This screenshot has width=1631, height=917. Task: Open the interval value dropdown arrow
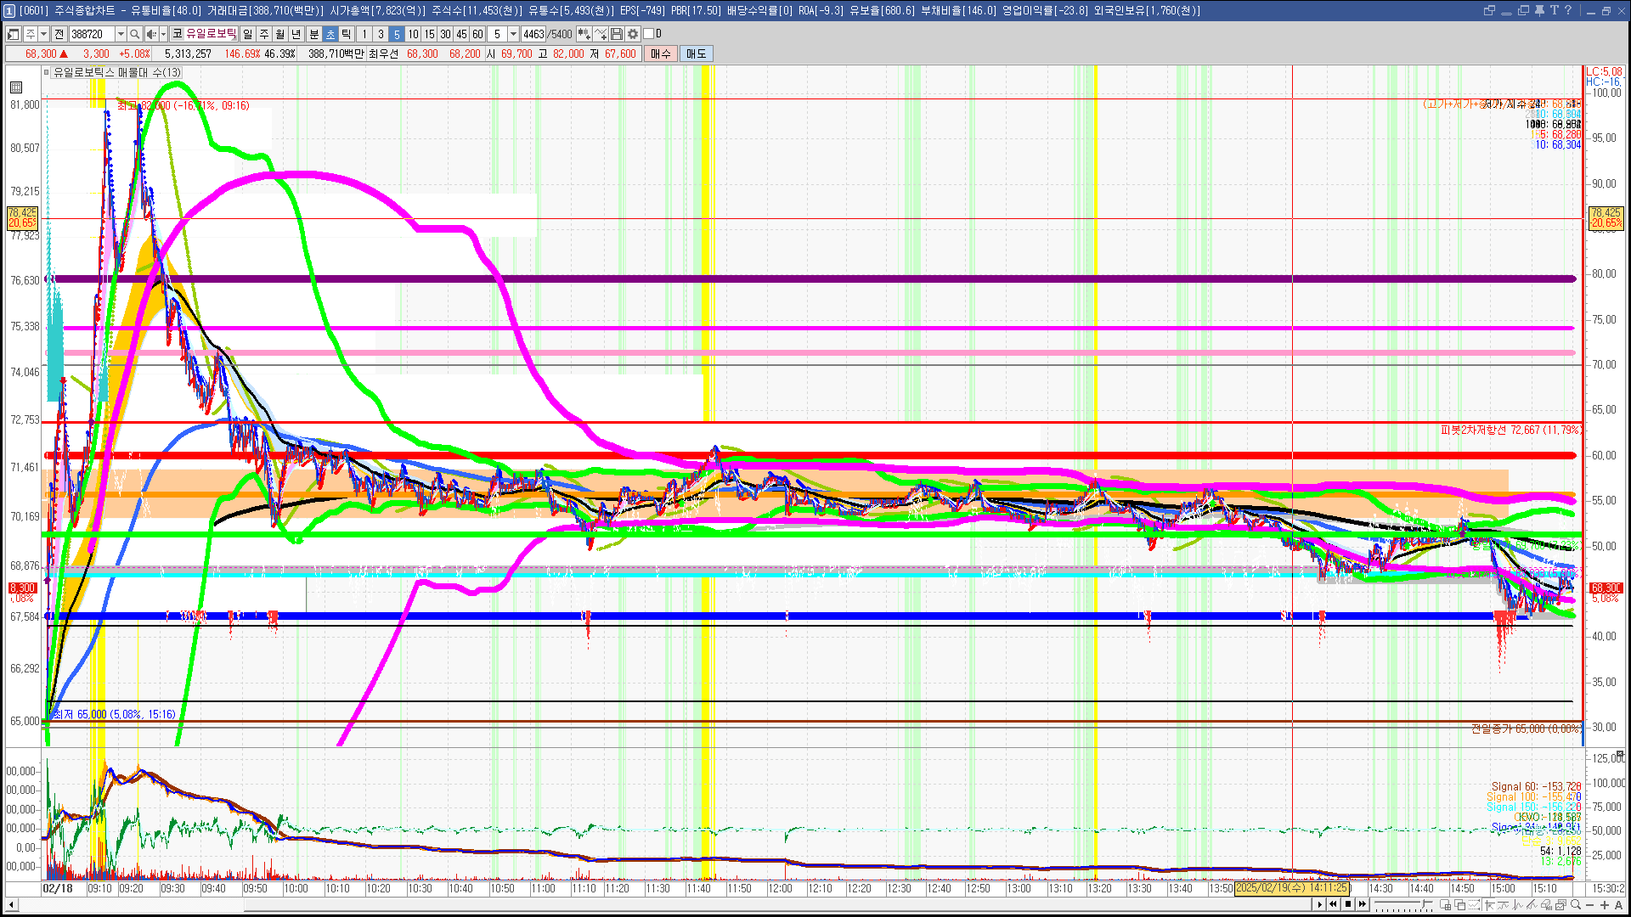(513, 34)
